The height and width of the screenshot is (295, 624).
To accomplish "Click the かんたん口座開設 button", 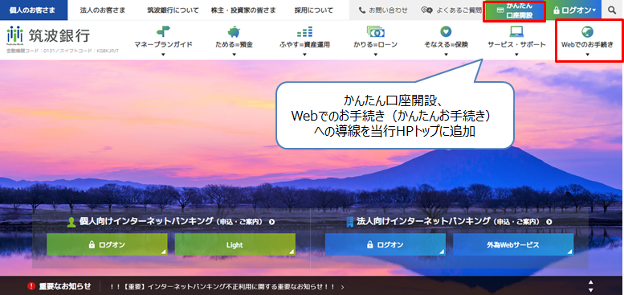I will point(514,10).
